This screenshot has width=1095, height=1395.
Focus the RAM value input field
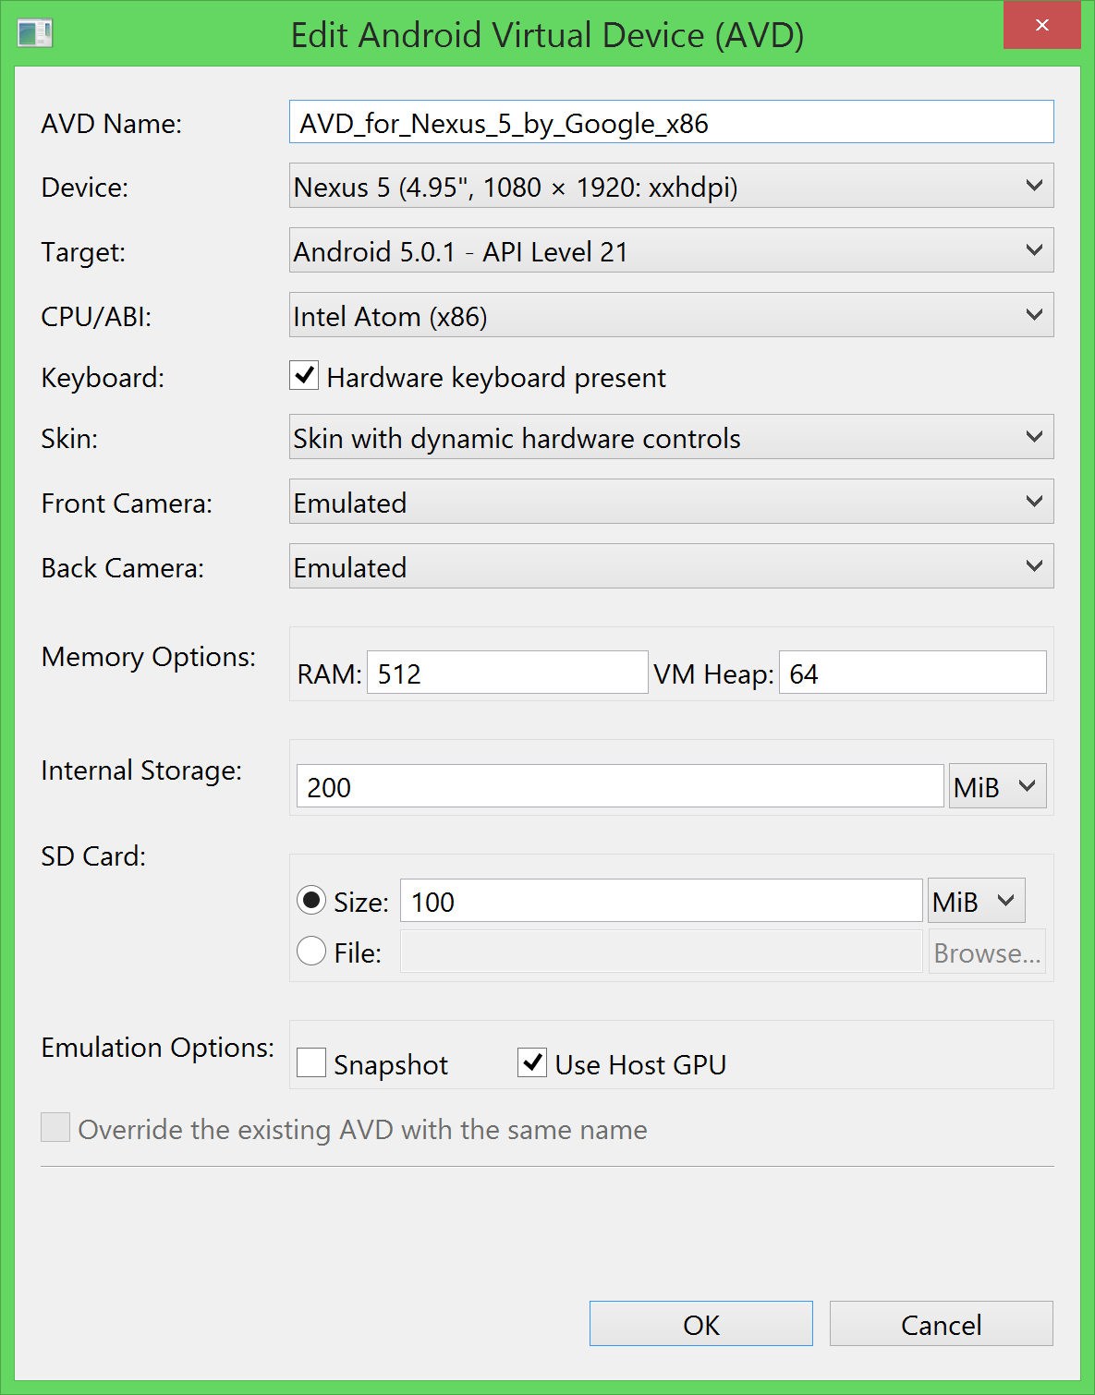pyautogui.click(x=507, y=673)
